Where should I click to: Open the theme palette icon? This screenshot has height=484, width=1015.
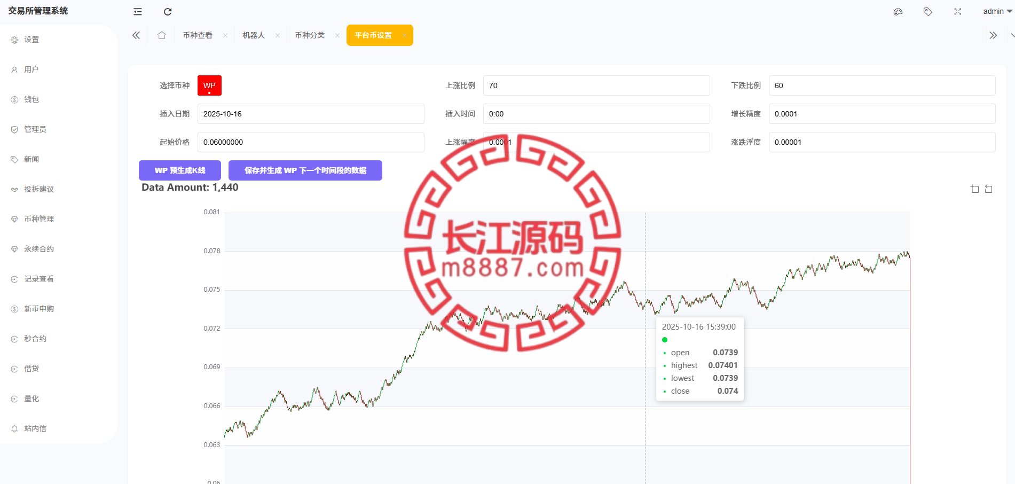pyautogui.click(x=898, y=12)
